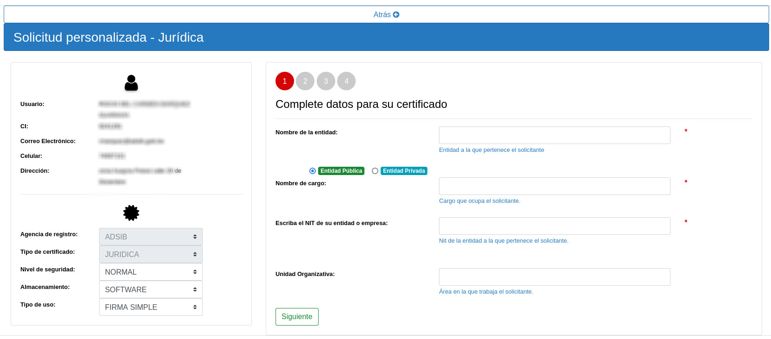771x339 pixels.
Task: Open the Agencia de registro dropdown
Action: click(x=150, y=237)
